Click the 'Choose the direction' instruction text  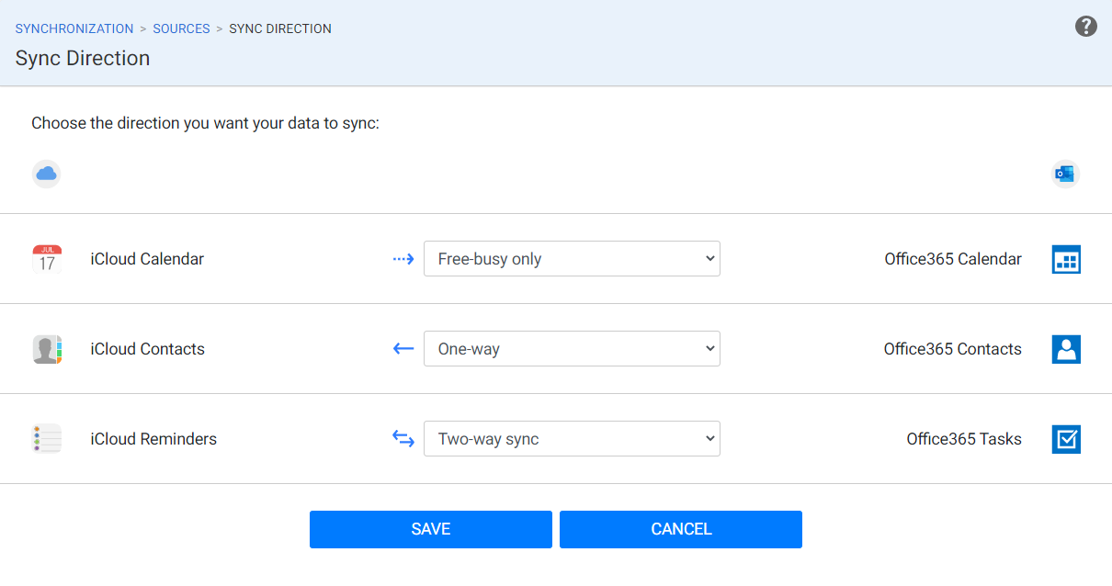coord(206,123)
